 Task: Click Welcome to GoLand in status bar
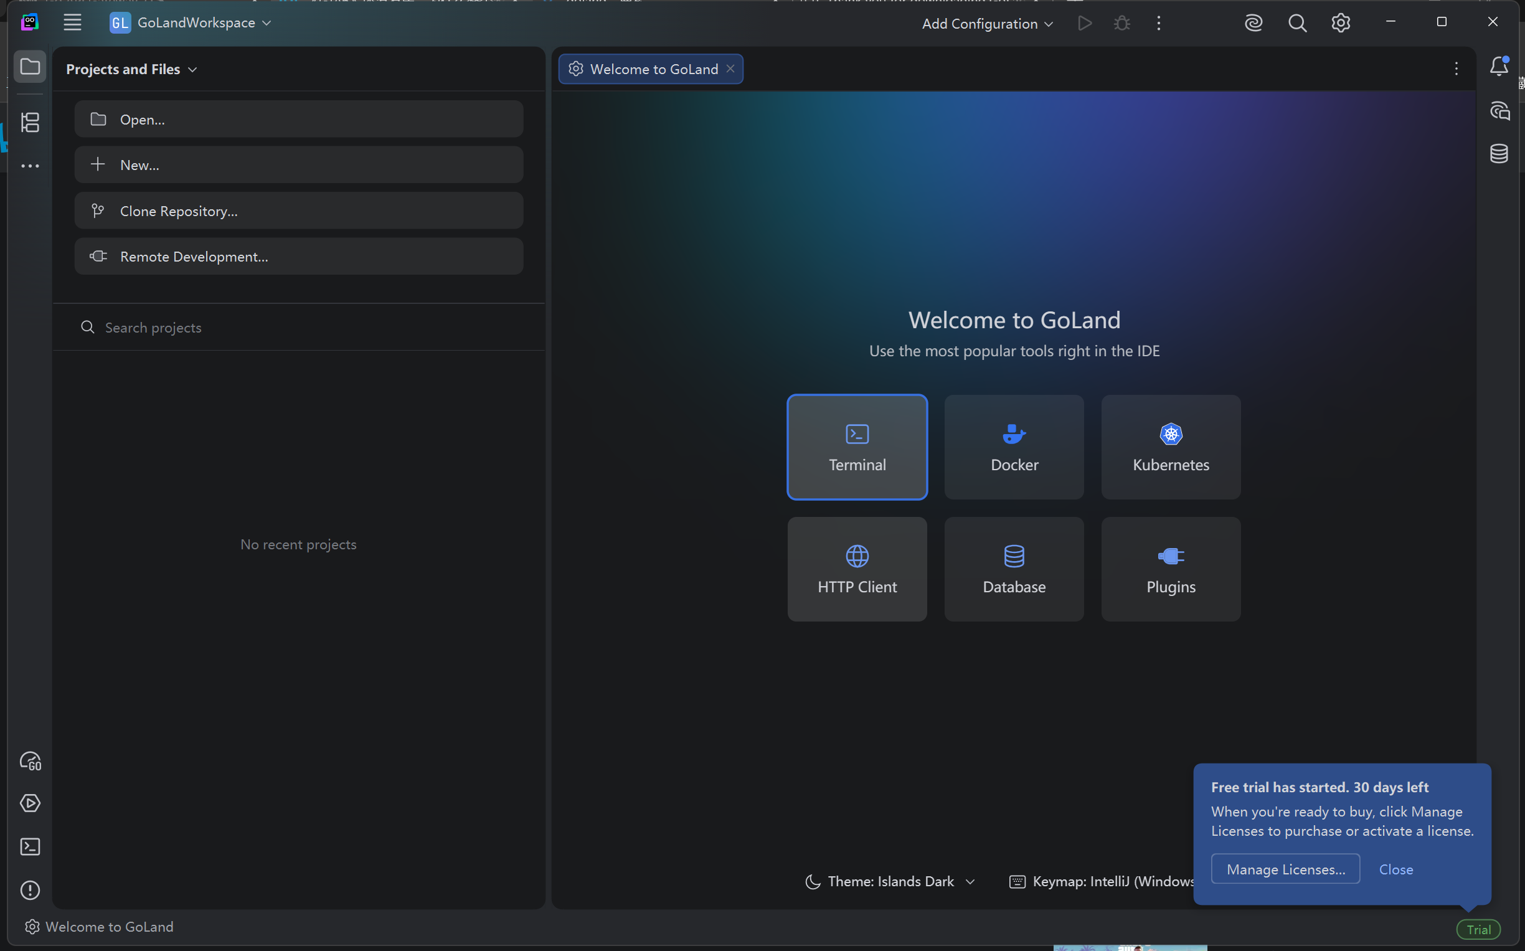click(x=100, y=927)
